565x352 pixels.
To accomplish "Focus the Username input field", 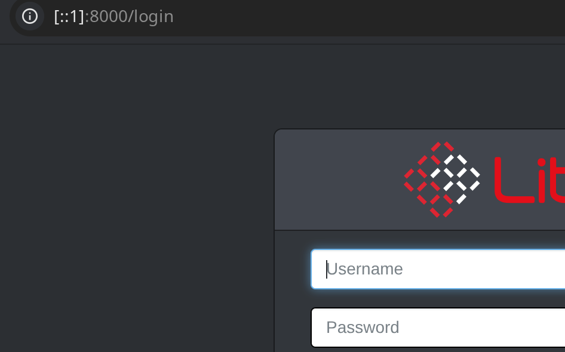I will coord(438,269).
